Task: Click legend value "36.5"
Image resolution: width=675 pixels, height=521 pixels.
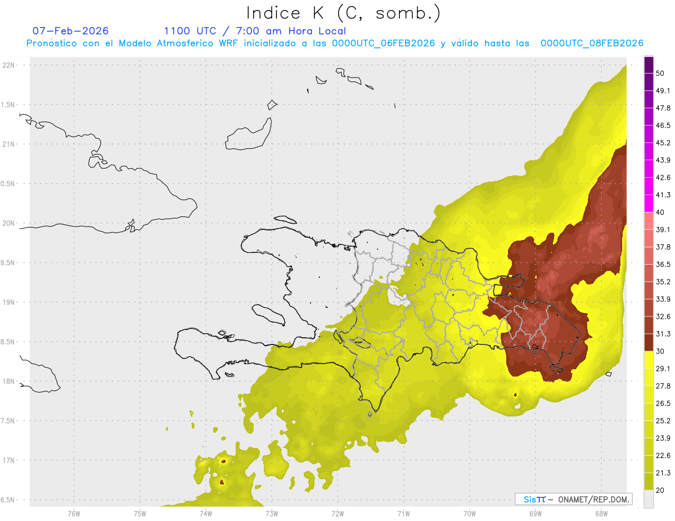Action: [663, 264]
